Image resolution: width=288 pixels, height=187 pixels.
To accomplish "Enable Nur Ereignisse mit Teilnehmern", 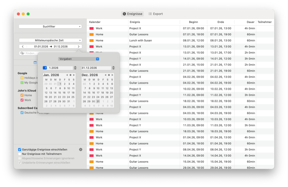I will coord(20,154).
